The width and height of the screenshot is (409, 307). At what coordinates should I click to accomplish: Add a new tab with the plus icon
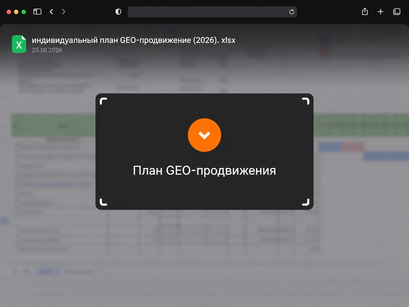380,12
